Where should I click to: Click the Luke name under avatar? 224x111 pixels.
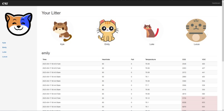coord(152,44)
